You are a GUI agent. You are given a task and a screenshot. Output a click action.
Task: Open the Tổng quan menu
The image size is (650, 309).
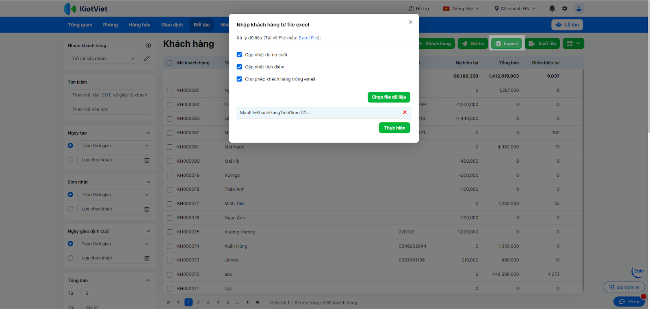click(x=80, y=25)
